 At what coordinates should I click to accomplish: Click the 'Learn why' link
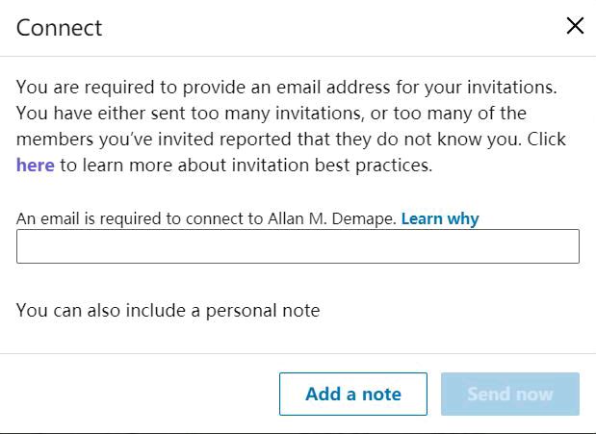[440, 218]
